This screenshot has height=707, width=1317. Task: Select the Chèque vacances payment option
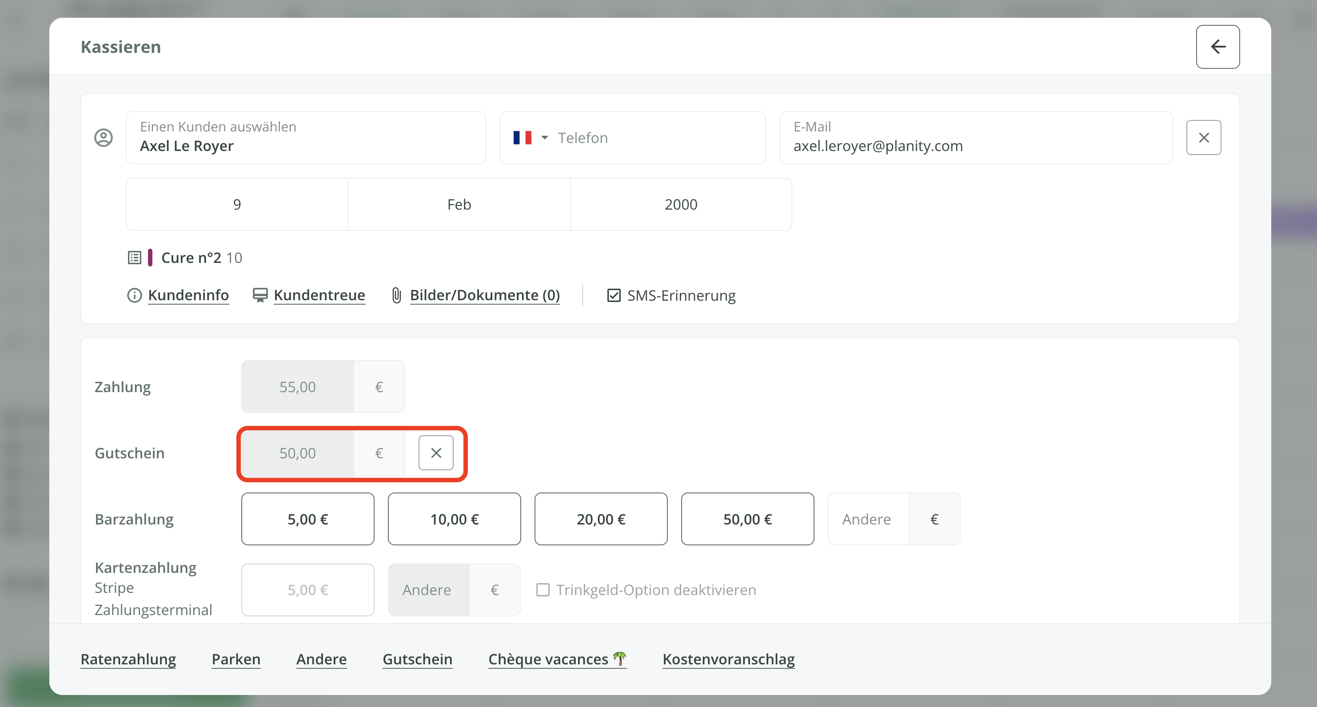click(x=557, y=659)
